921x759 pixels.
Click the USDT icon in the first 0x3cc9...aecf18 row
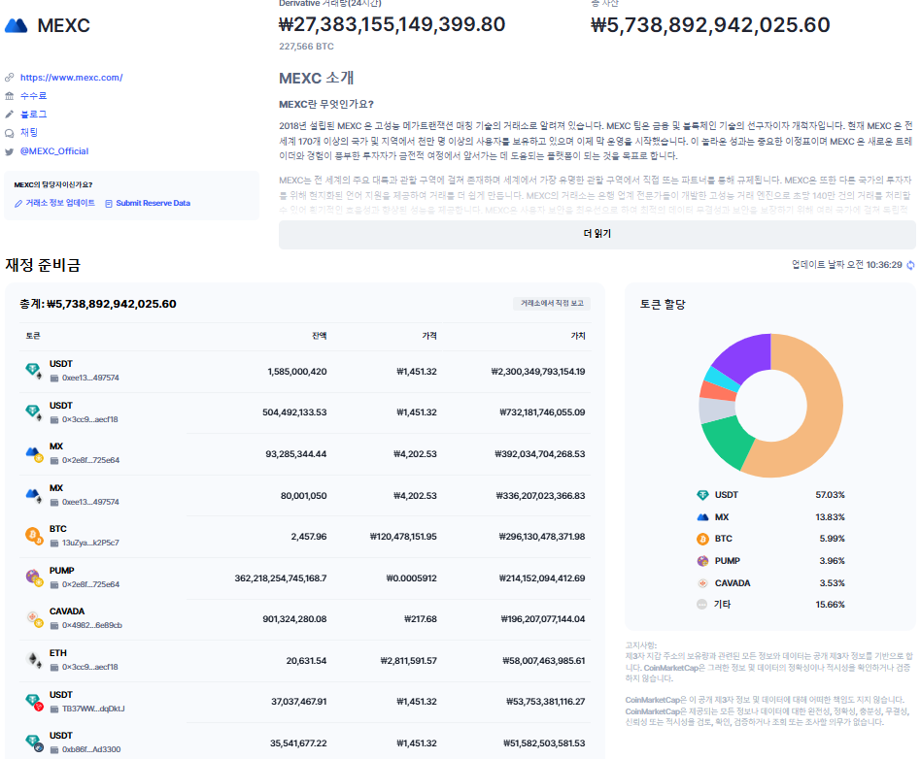[33, 412]
